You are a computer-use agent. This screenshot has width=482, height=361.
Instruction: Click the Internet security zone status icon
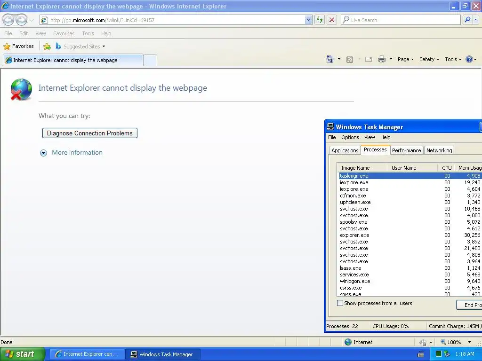tap(348, 342)
